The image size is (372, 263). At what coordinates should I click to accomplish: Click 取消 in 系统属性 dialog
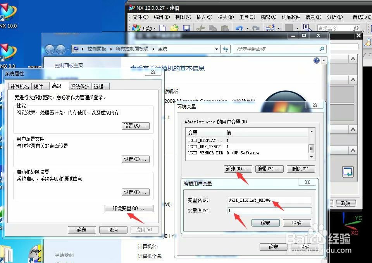(x=113, y=230)
